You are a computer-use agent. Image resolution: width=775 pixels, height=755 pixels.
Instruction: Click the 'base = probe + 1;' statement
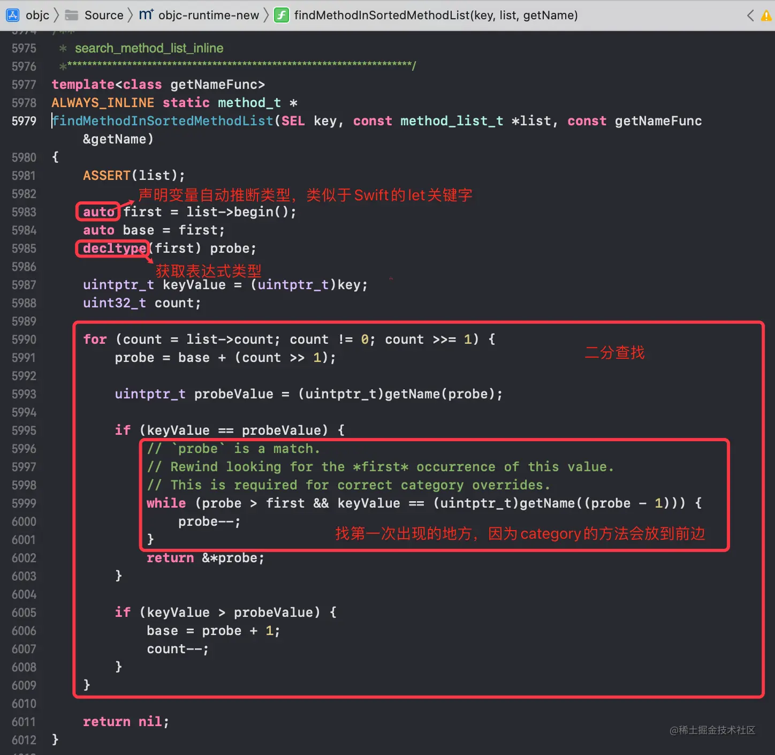pyautogui.click(x=213, y=631)
